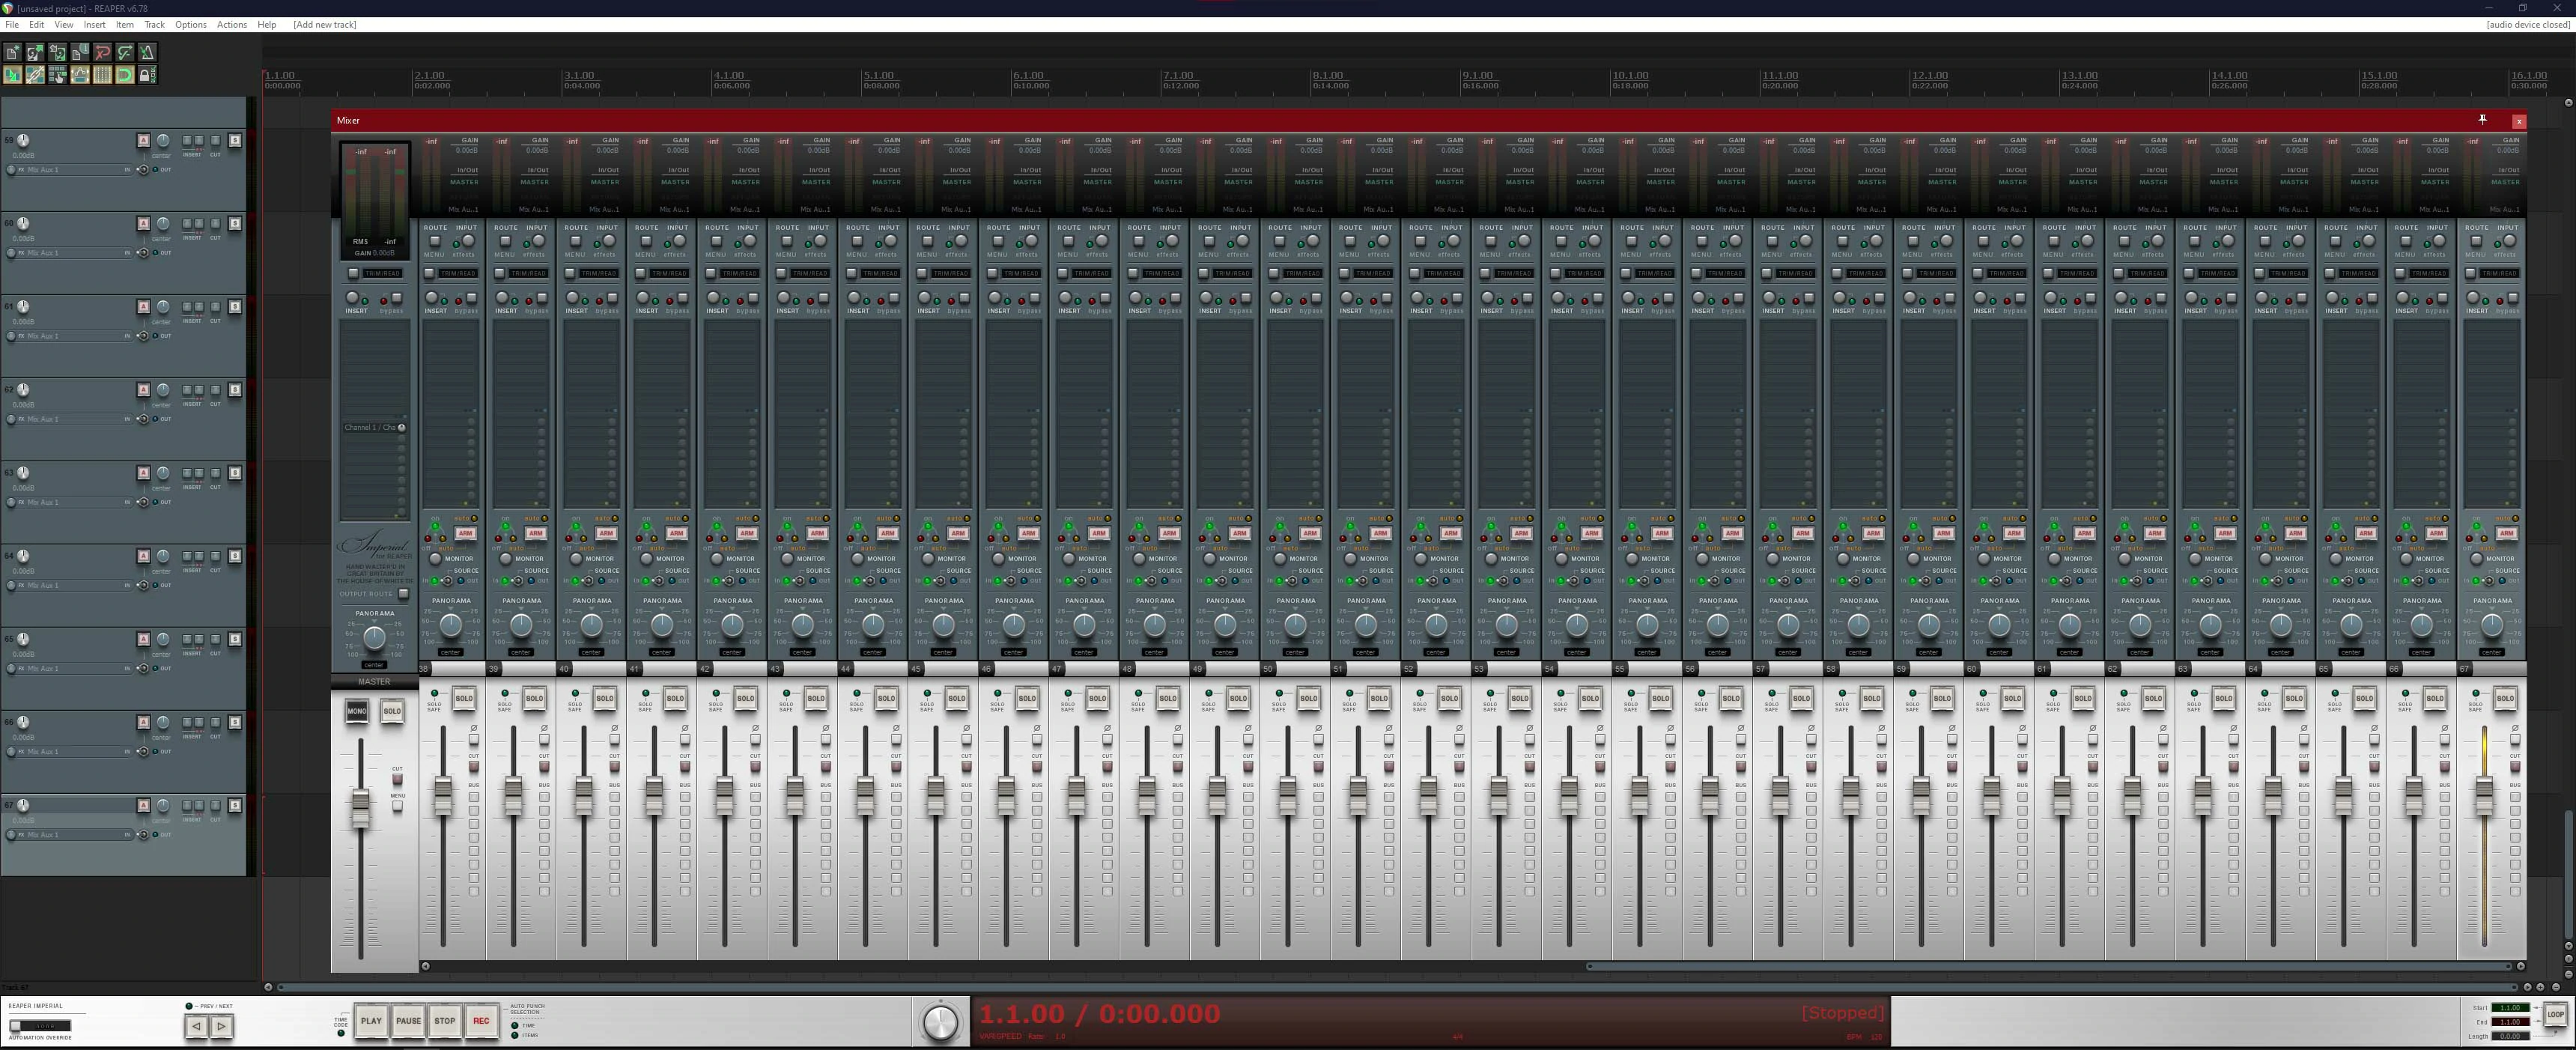This screenshot has height=1050, width=2576.
Task: Toggle SOLO on mixer channel 38
Action: tap(464, 698)
